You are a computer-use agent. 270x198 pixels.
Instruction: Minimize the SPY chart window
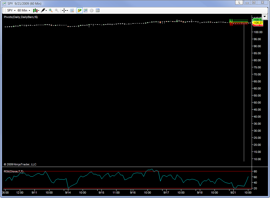(247, 2)
